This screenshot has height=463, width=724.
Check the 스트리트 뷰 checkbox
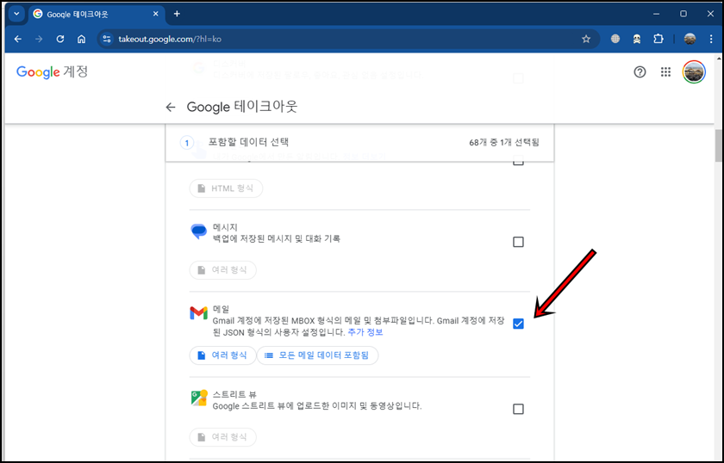point(518,409)
